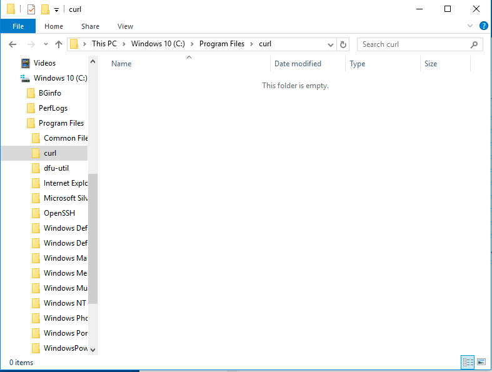Select Program Files in navigation tree

tap(61, 123)
